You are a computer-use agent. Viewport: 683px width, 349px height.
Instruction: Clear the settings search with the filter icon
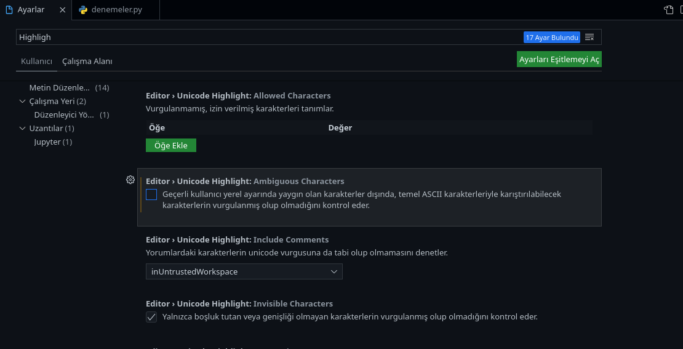tap(589, 38)
